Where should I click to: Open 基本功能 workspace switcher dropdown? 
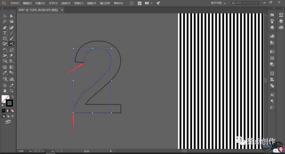point(218,3)
